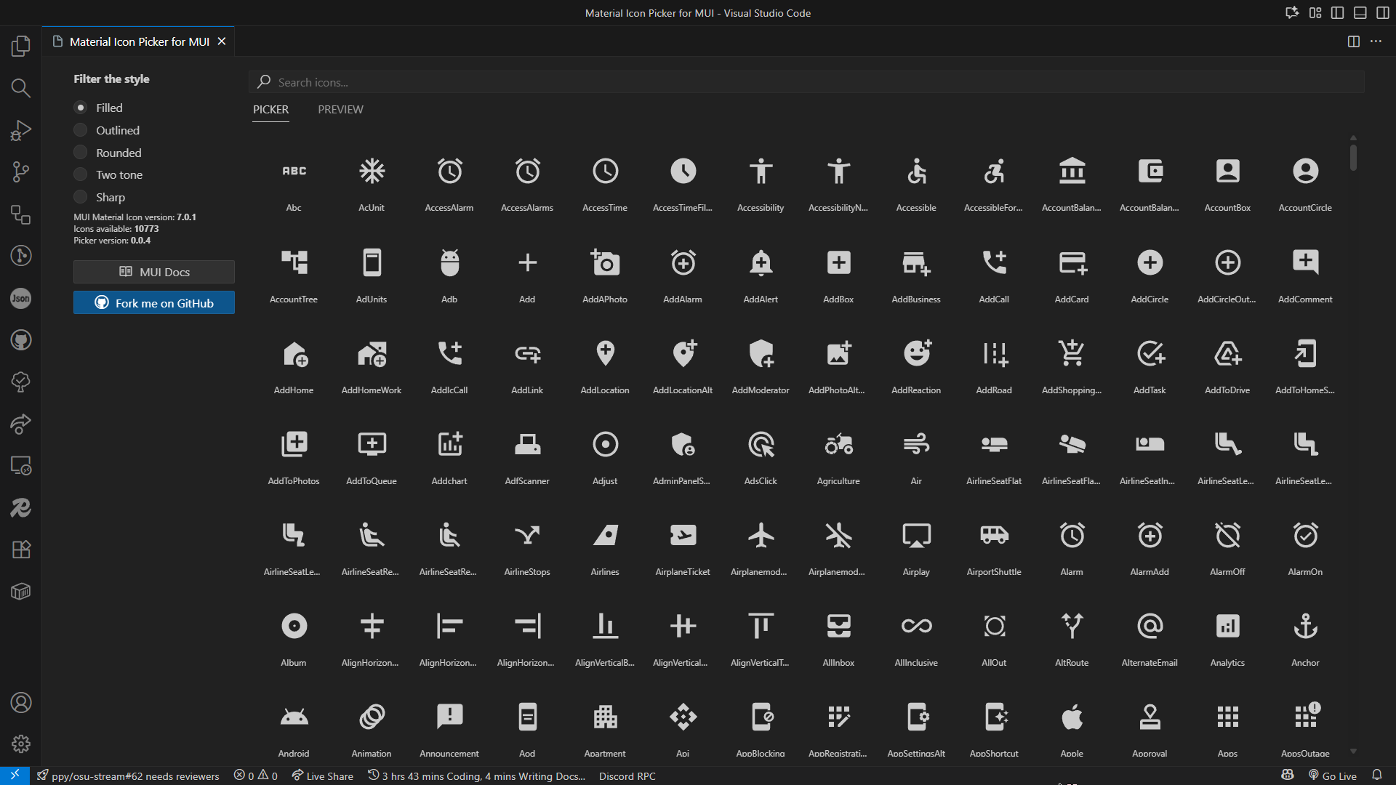
Task: Choose the Announcement icon
Action: [449, 717]
